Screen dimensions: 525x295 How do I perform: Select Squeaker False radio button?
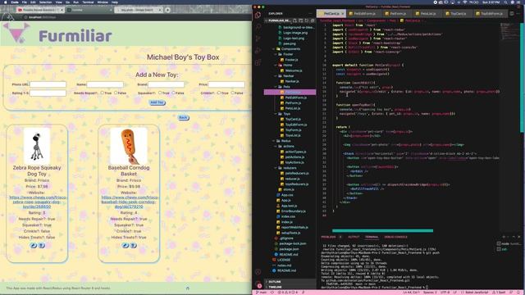(x=173, y=93)
